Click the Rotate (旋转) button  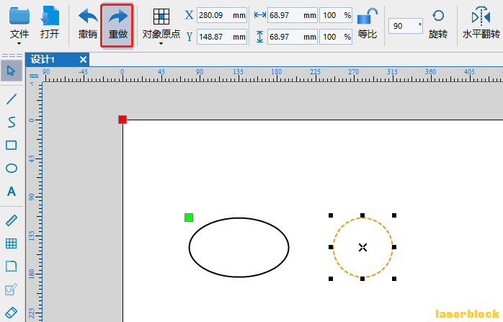pyautogui.click(x=438, y=24)
